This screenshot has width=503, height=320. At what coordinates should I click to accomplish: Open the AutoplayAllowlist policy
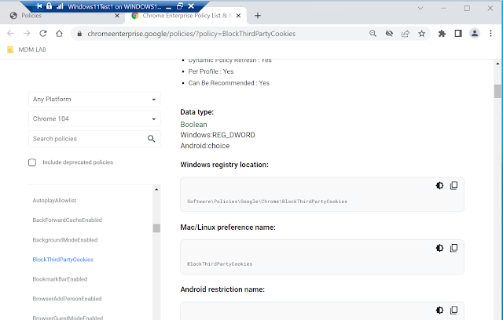click(x=54, y=200)
